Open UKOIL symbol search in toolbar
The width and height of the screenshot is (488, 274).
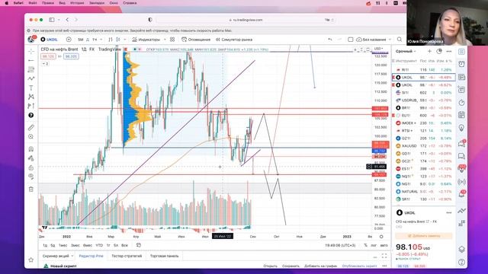click(50, 40)
